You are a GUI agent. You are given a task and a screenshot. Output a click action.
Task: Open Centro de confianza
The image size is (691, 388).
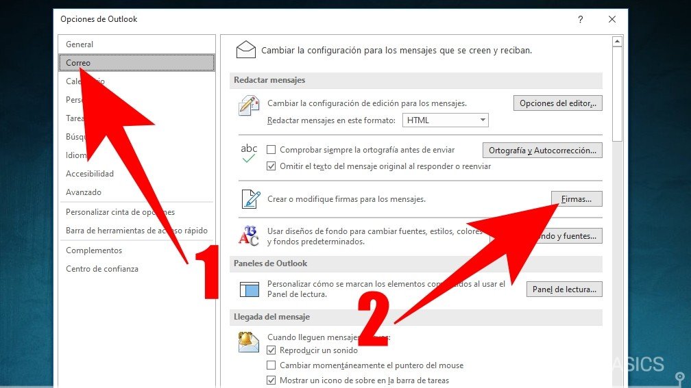[136, 269]
